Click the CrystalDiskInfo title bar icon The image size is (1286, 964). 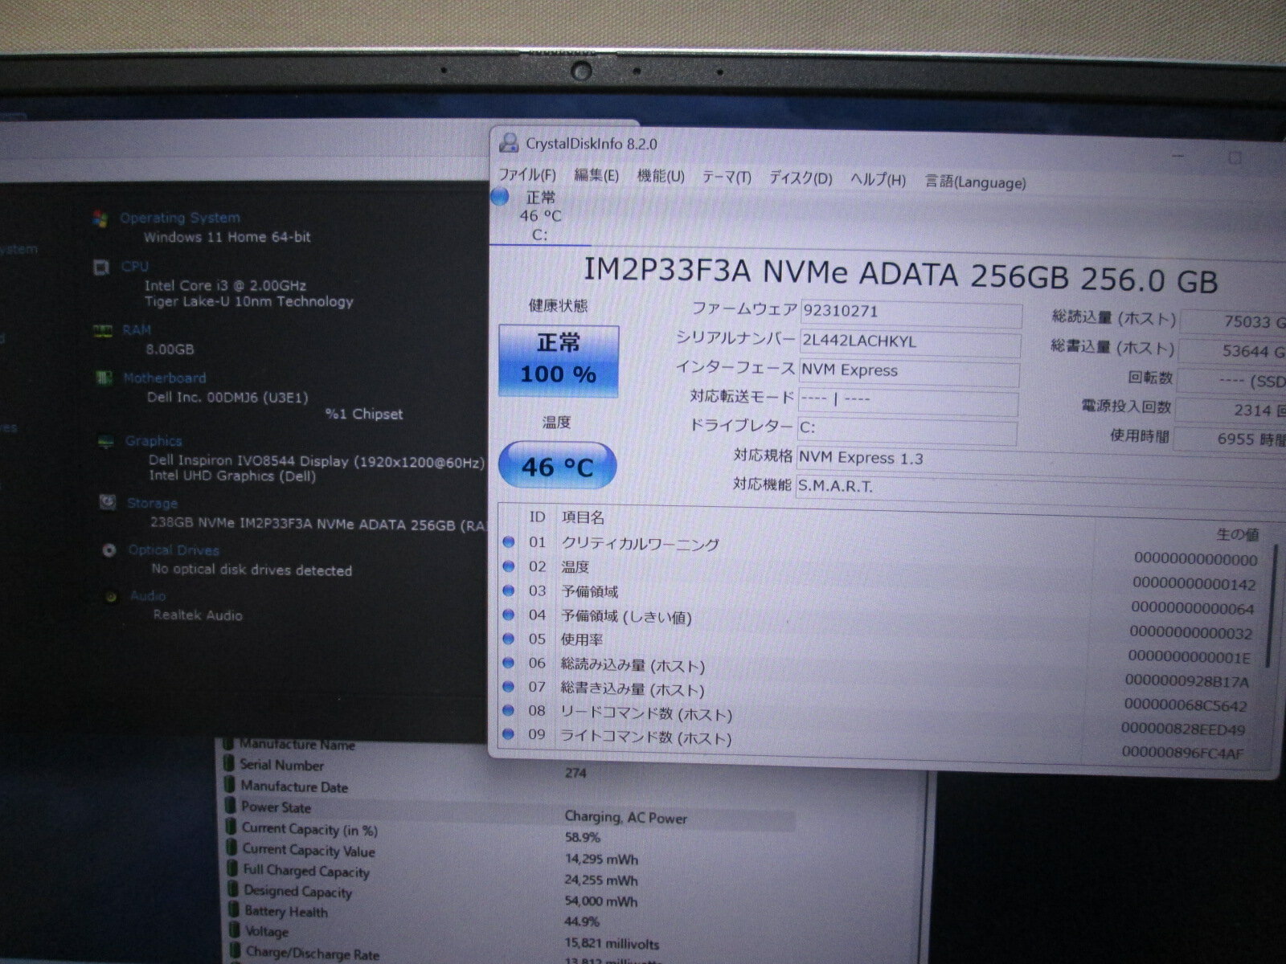(508, 143)
